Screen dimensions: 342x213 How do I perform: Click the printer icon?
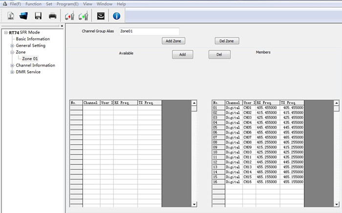[x=53, y=16]
